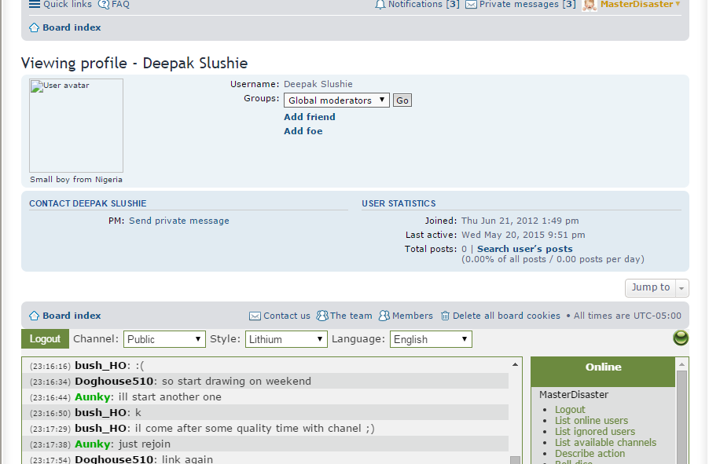The image size is (709, 464).
Task: Open the Channel dropdown set to Public
Action: pyautogui.click(x=164, y=339)
